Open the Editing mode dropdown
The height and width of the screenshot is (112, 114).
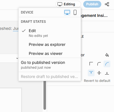[x=68, y=4]
